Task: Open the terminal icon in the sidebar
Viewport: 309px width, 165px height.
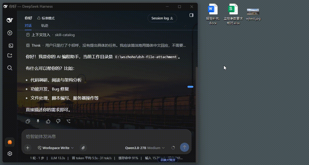Action: click(11, 46)
